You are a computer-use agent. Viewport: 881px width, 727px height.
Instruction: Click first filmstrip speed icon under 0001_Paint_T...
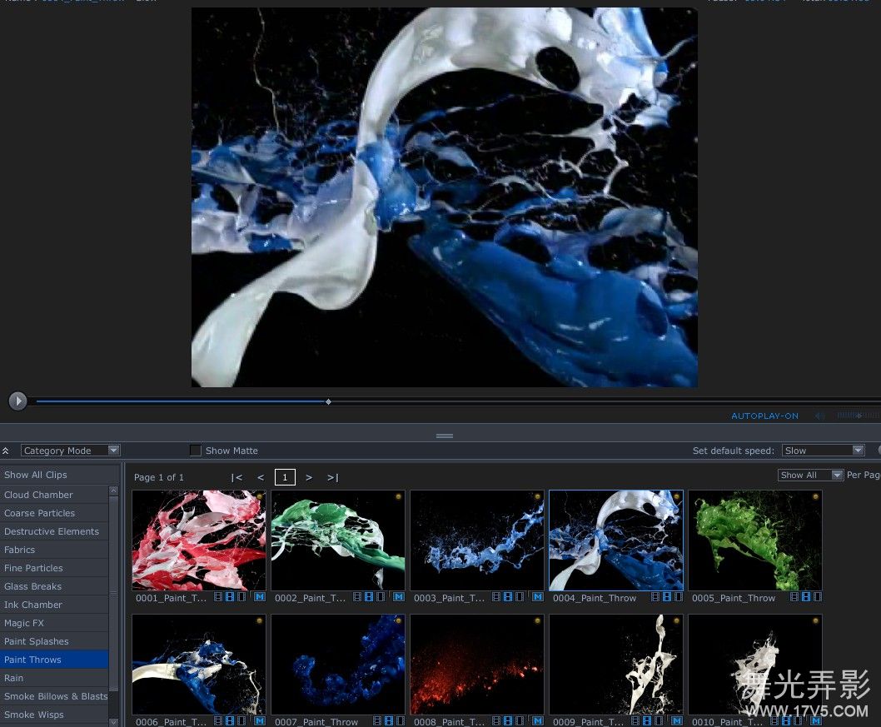click(218, 596)
